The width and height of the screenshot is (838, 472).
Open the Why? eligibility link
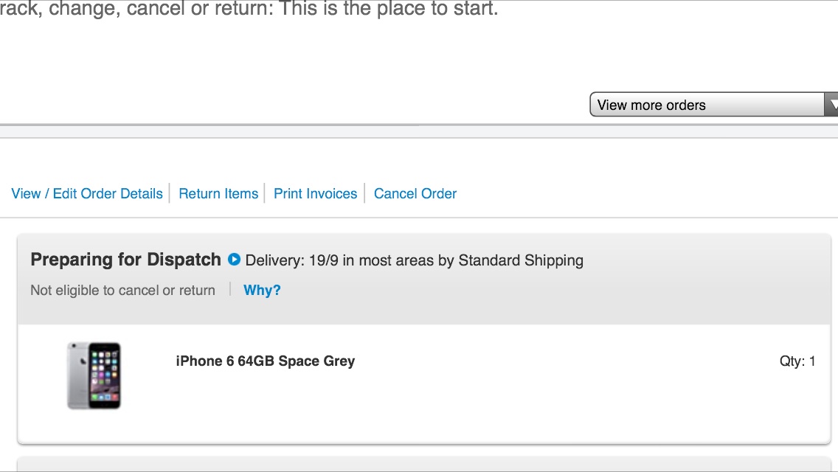tap(262, 291)
